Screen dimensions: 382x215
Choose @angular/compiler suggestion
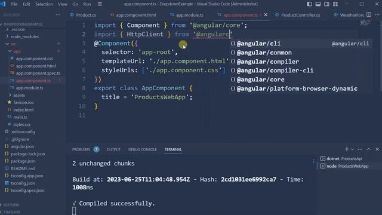point(301,62)
